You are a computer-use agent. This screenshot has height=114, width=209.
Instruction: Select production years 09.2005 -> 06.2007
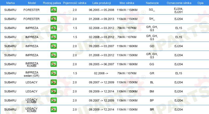(x=102, y=64)
